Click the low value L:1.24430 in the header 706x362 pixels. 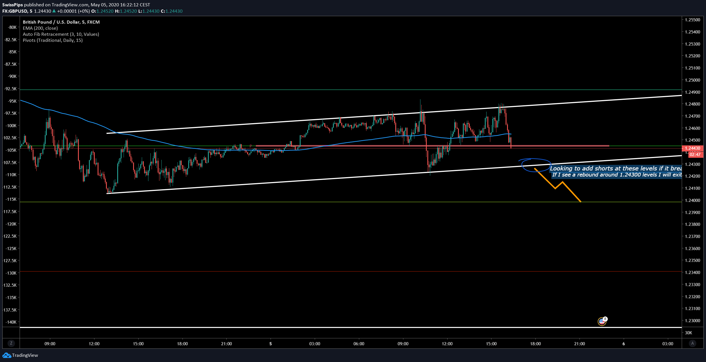click(149, 11)
